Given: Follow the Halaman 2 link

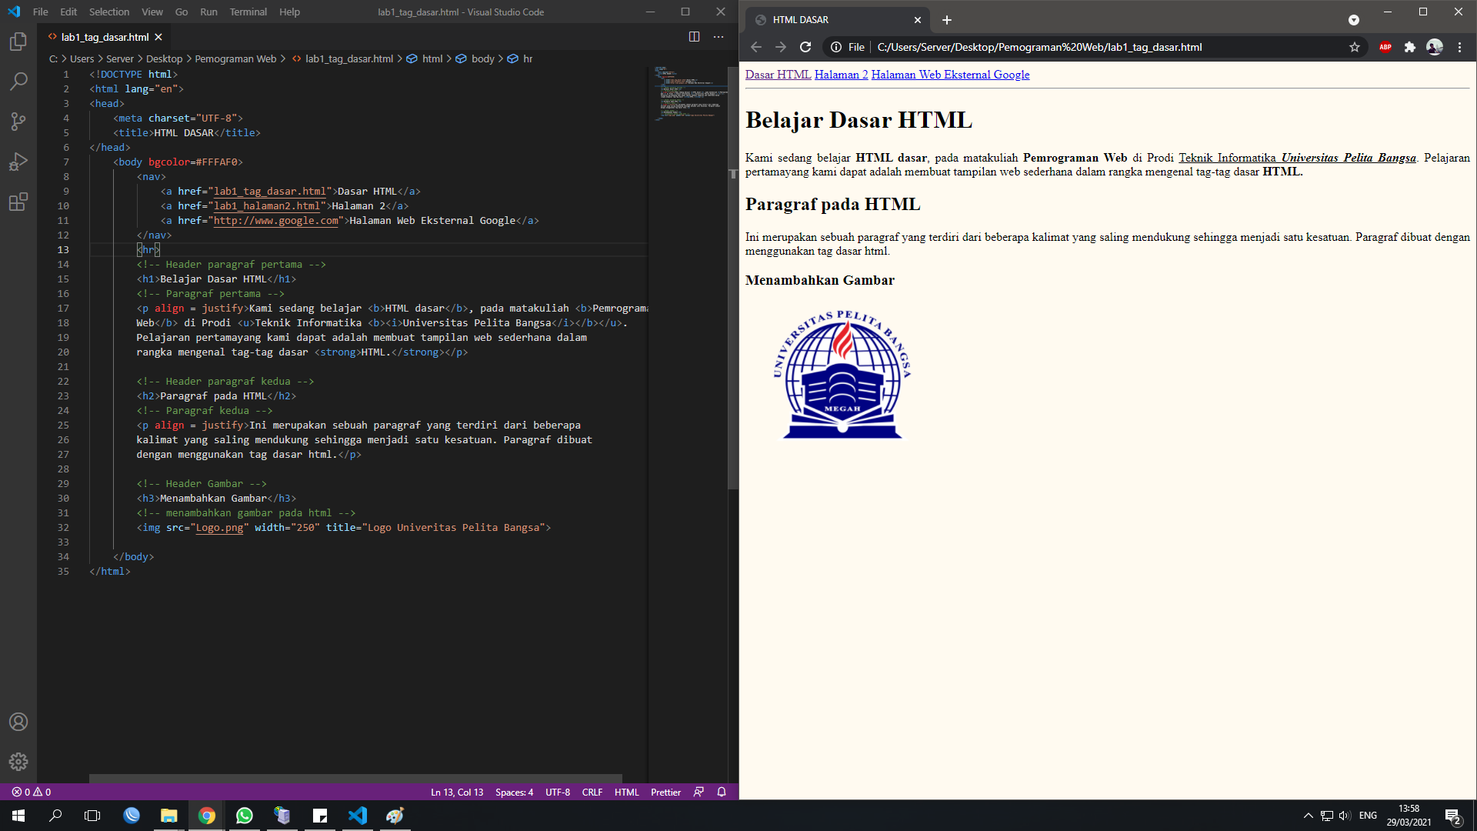Looking at the screenshot, I should click(842, 75).
